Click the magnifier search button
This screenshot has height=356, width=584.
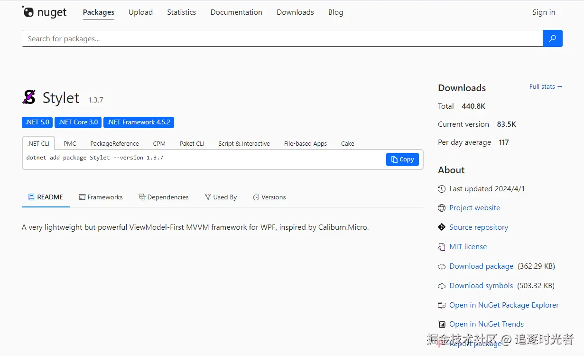(552, 38)
